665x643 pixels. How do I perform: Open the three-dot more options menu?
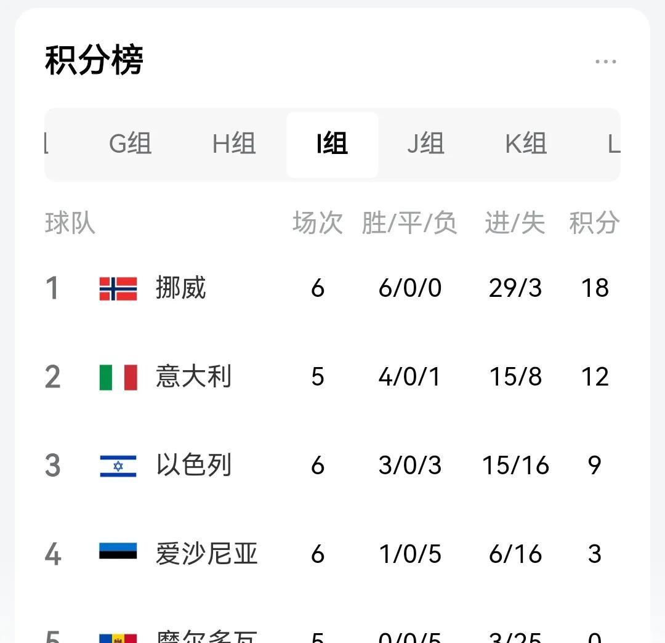[605, 62]
